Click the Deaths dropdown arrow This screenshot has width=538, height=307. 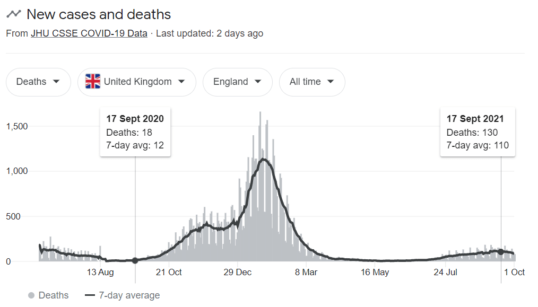point(56,82)
